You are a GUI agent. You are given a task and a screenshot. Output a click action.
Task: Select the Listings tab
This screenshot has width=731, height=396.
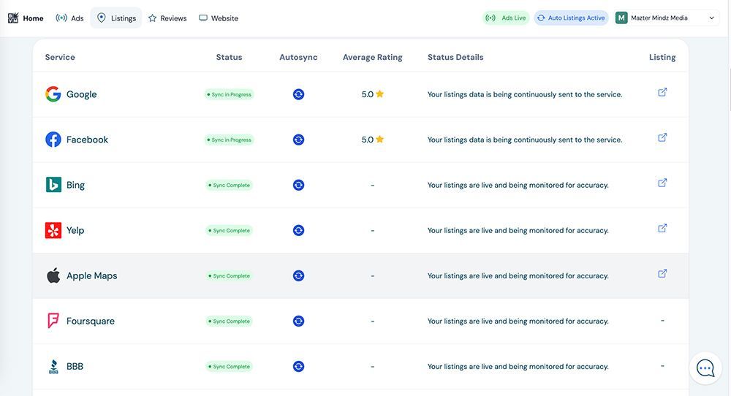point(116,18)
